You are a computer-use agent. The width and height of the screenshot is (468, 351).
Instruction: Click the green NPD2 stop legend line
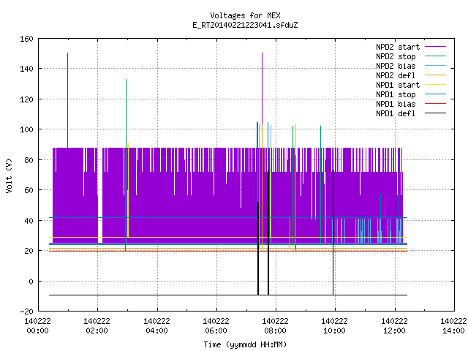(x=435, y=56)
